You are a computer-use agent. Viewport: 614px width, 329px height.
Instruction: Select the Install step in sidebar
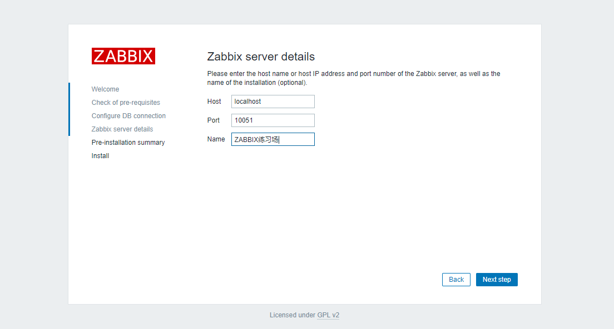point(100,155)
